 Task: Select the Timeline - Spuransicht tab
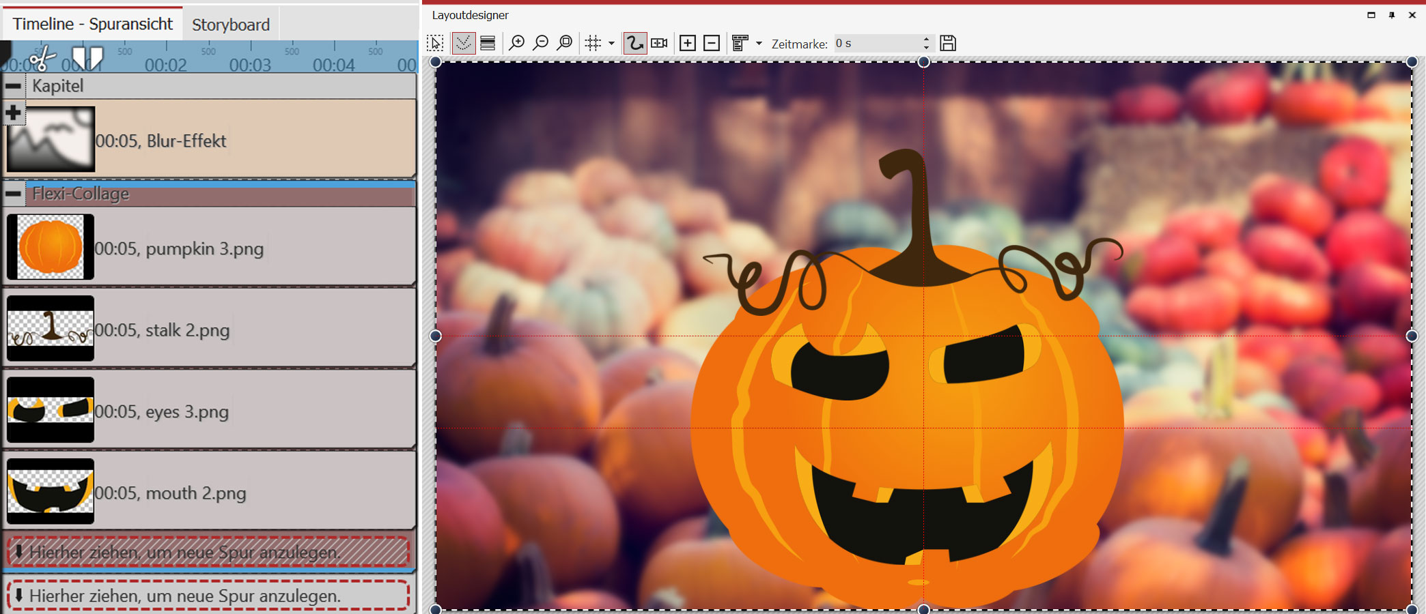93,24
